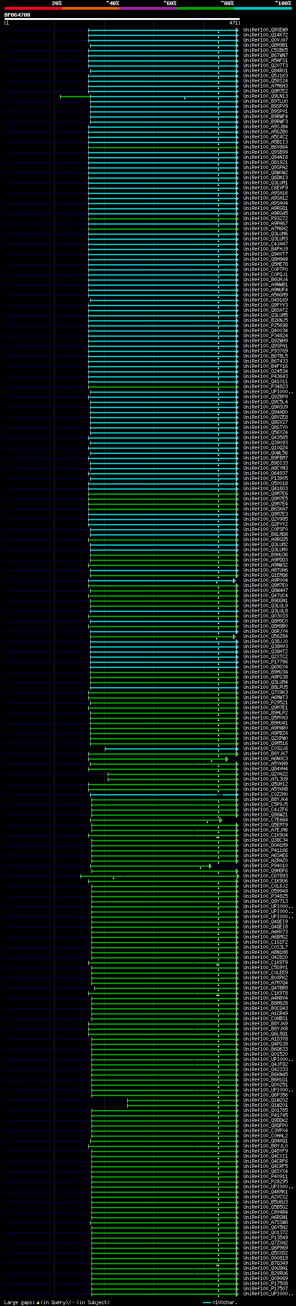Image resolution: width=296 pixels, height=1306 pixels.
Task: Select the UniRef100_A9PAR0 label
Action: pyautogui.click(x=265, y=729)
